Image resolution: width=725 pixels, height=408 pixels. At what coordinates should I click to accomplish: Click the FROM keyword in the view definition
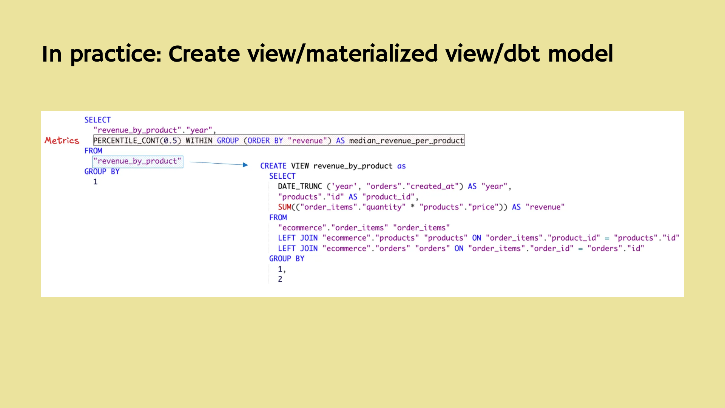pos(278,218)
